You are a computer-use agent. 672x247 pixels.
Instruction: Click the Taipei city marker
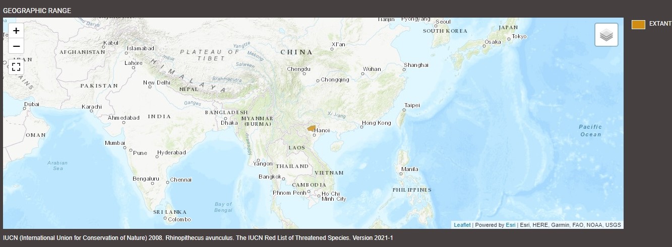click(x=404, y=110)
